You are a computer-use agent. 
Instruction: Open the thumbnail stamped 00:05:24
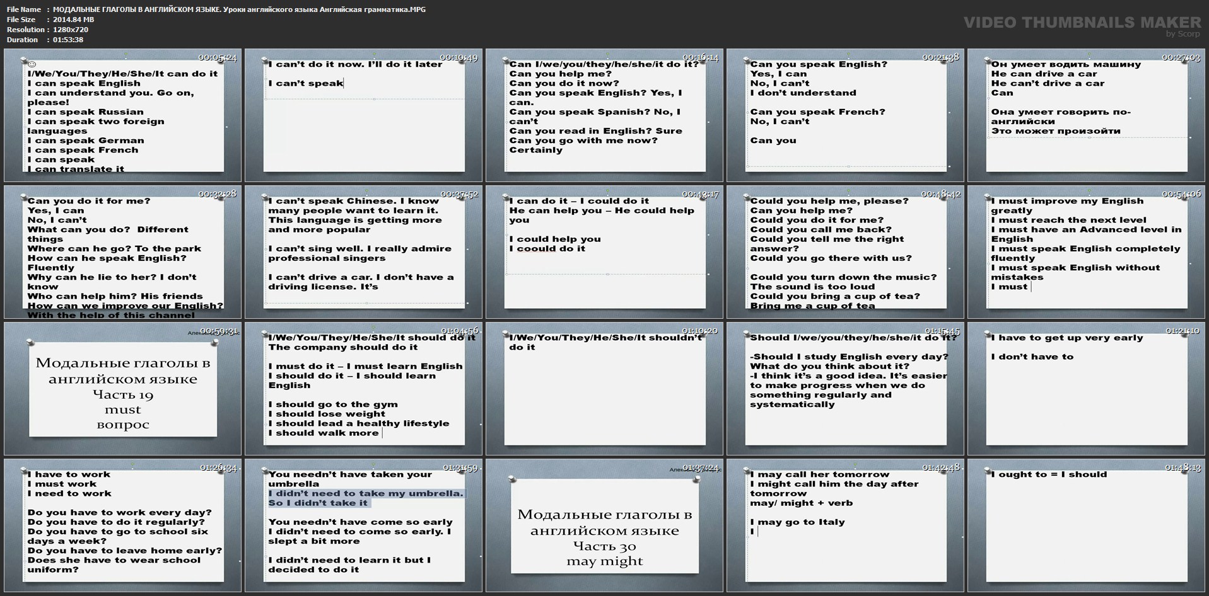[x=123, y=115]
